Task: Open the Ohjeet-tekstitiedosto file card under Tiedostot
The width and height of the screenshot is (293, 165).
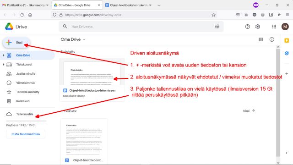Action: click(84, 142)
